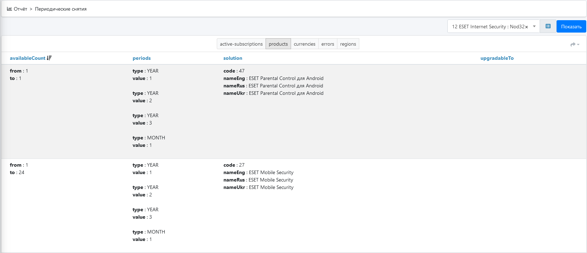587x253 pixels.
Task: Sort by the solution column header
Action: pyautogui.click(x=233, y=58)
